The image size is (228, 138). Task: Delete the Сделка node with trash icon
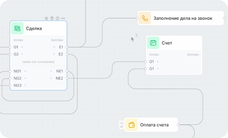click(x=52, y=18)
